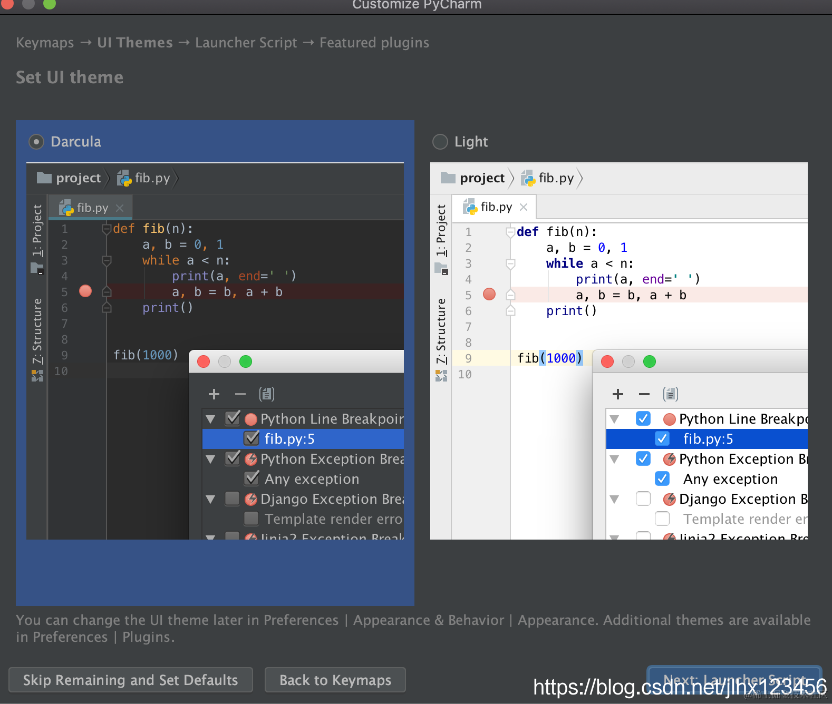Toggle Template render error checkbox in Darcula preview
832x704 pixels.
pyautogui.click(x=251, y=519)
